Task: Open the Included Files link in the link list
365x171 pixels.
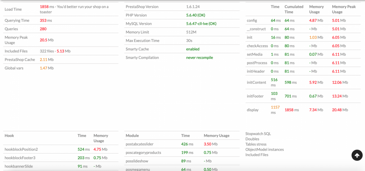Action: [x=257, y=155]
